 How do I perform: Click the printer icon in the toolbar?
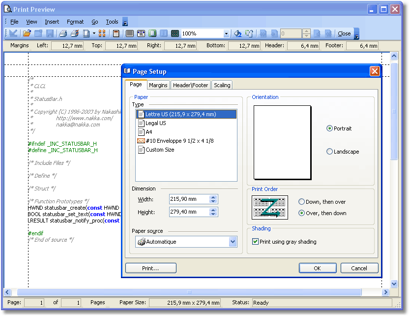click(63, 33)
